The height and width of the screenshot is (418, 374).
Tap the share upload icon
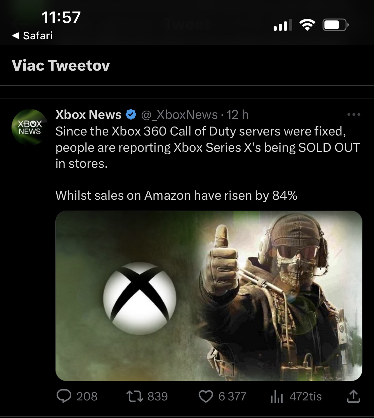click(x=353, y=396)
